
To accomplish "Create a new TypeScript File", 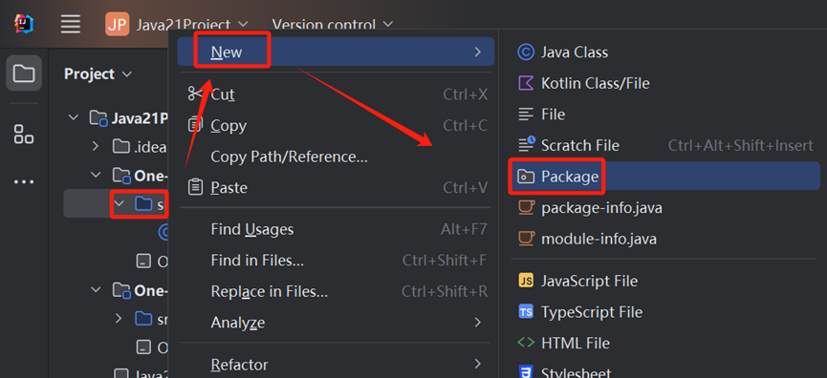I will pos(664,312).
